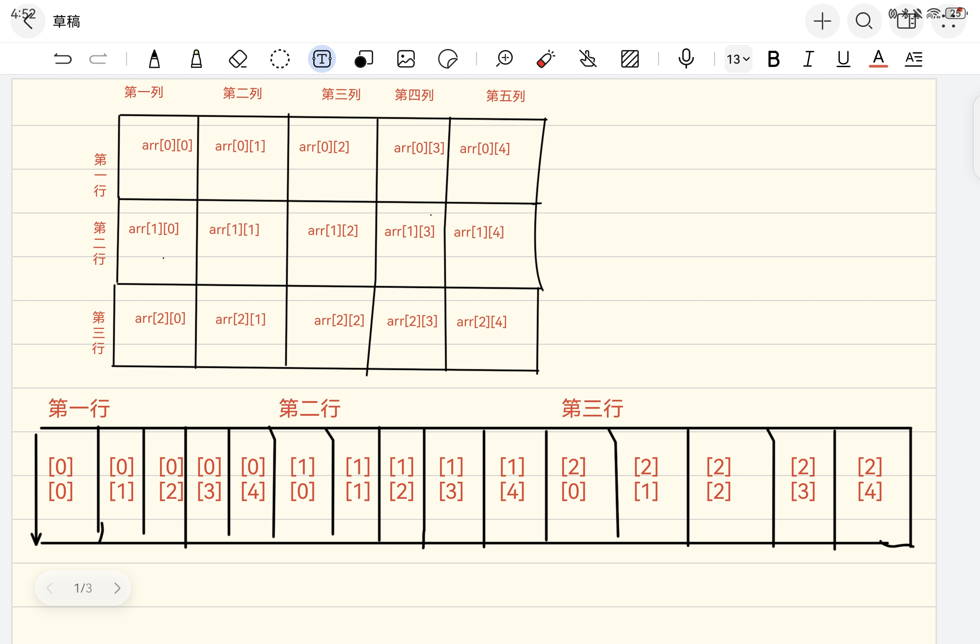Screen dimensions: 980x644
Task: Toggle underline text formatting
Action: coord(843,59)
